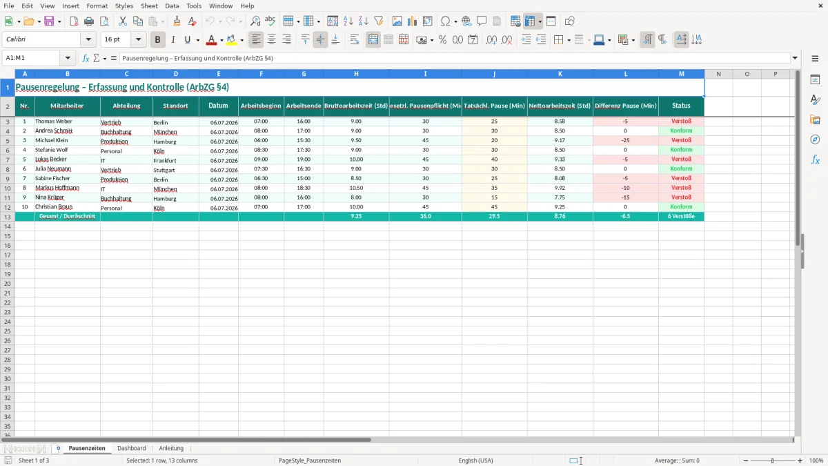This screenshot has width=828, height=466.
Task: Click English (USA) language in status bar
Action: point(475,460)
